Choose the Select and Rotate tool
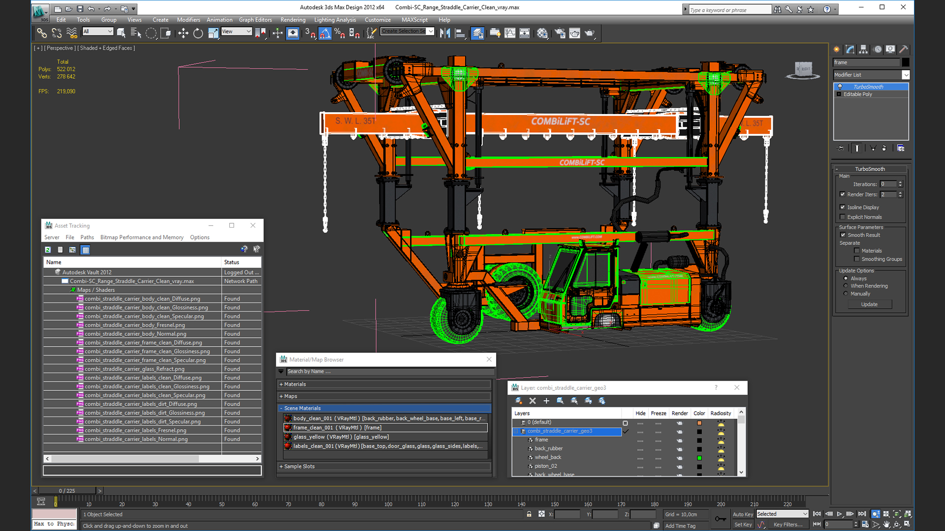945x531 pixels. pyautogui.click(x=198, y=33)
